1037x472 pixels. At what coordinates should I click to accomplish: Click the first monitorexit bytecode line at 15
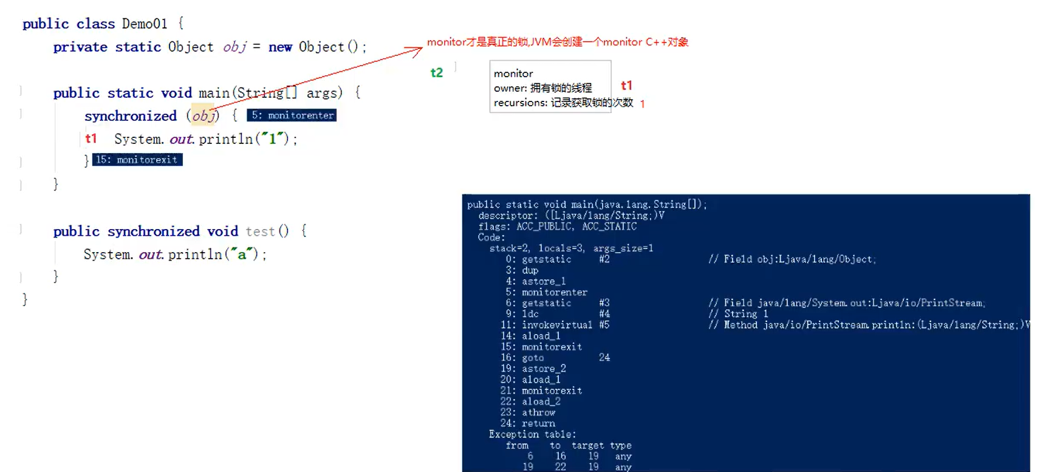541,347
